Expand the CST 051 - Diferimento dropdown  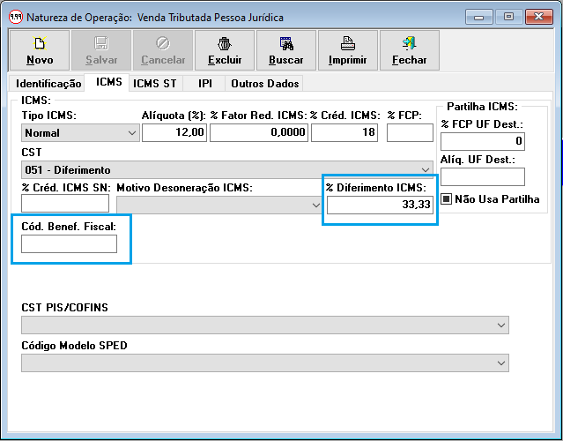426,169
